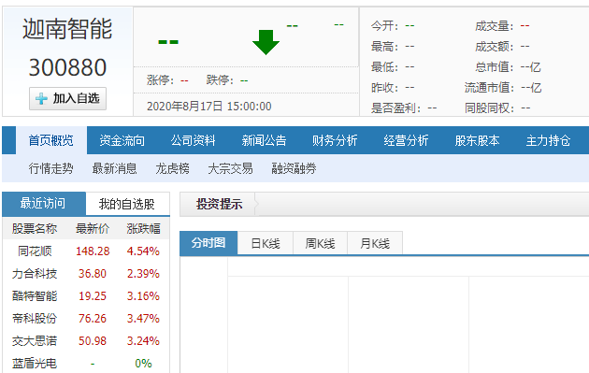The height and width of the screenshot is (373, 589).
Task: Click the 3.24% change value
Action: [x=143, y=341]
